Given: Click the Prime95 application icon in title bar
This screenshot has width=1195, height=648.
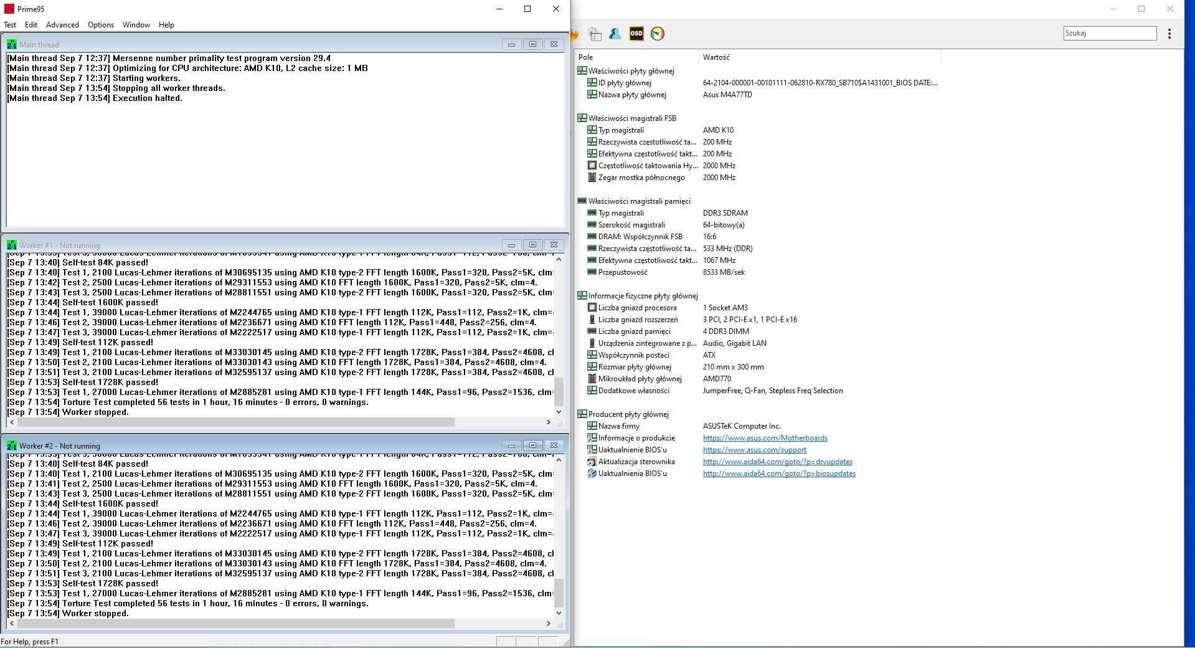Looking at the screenshot, I should pyautogui.click(x=9, y=9).
